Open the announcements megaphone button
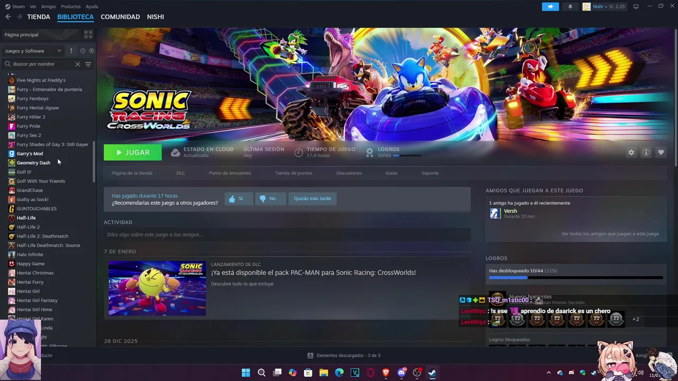Image resolution: width=678 pixels, height=381 pixels. 550,6
